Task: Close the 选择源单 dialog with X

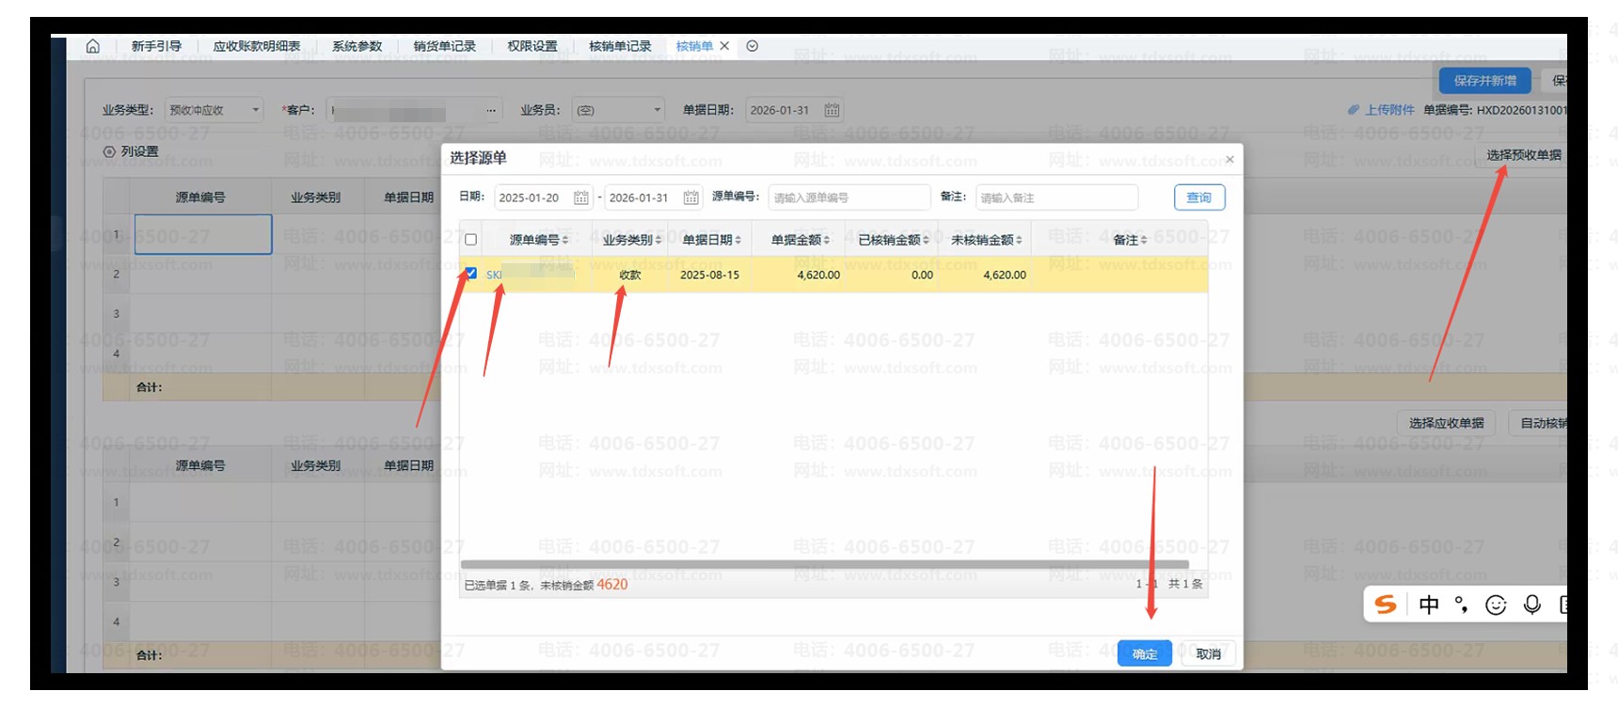Action: (x=1229, y=160)
